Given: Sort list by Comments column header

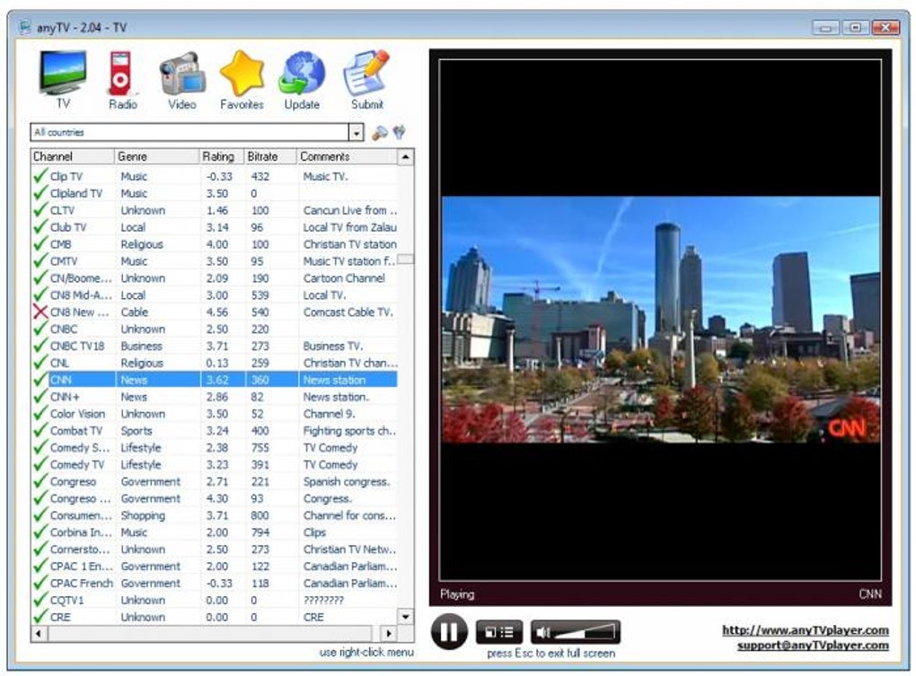Looking at the screenshot, I should (347, 156).
